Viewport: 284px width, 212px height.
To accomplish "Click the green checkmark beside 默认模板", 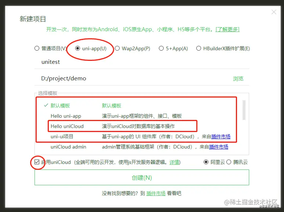I will (x=46, y=105).
